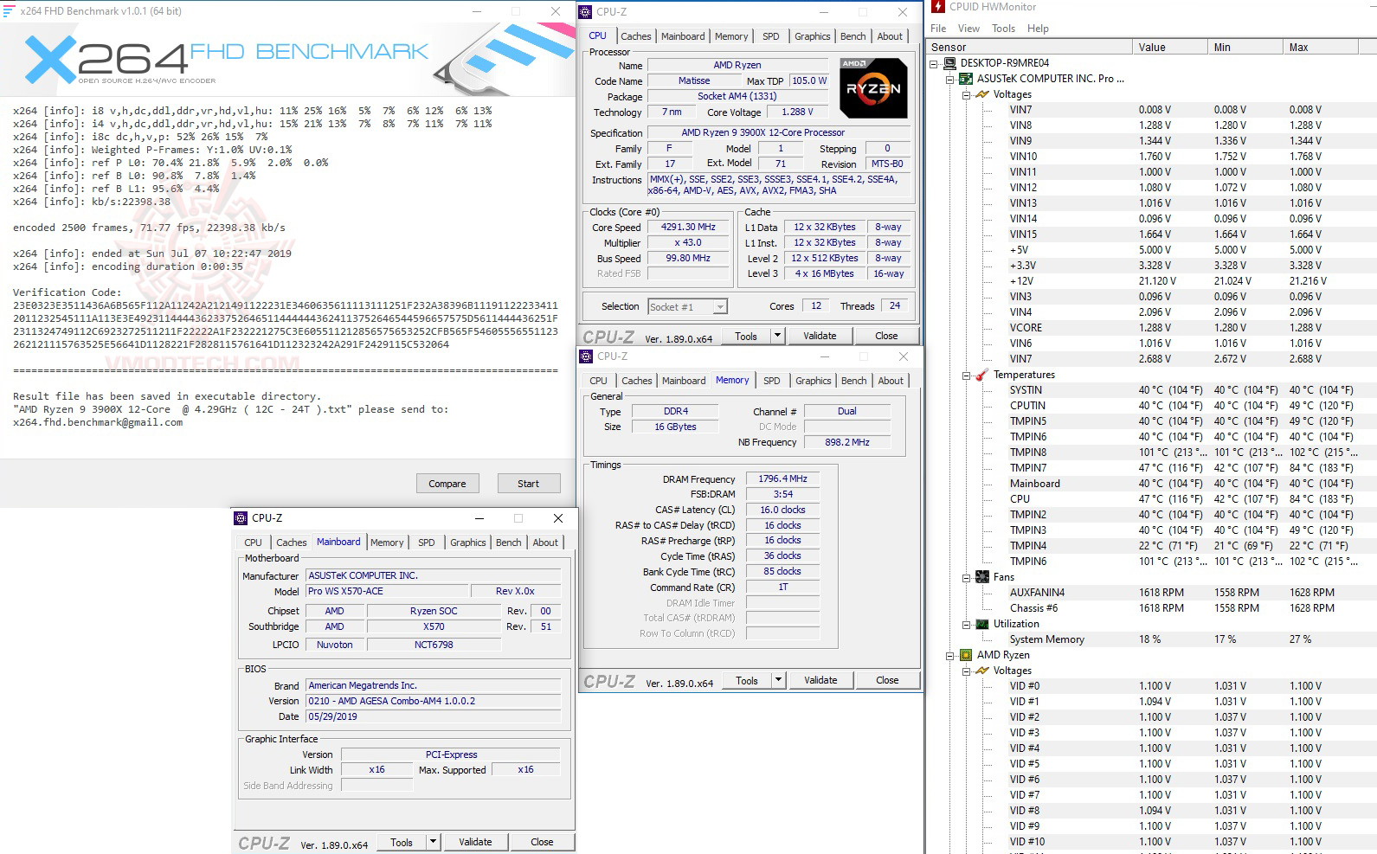
Task: Click the CAS# Latency 16.0 clocks value
Action: pyautogui.click(x=782, y=510)
